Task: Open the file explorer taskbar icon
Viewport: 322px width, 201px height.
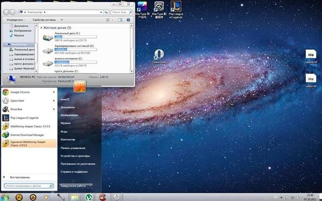Action: click(75, 197)
